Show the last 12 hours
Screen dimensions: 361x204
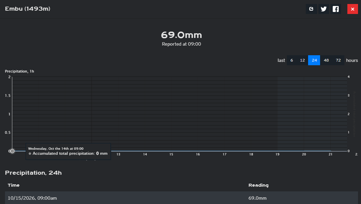pyautogui.click(x=302, y=60)
